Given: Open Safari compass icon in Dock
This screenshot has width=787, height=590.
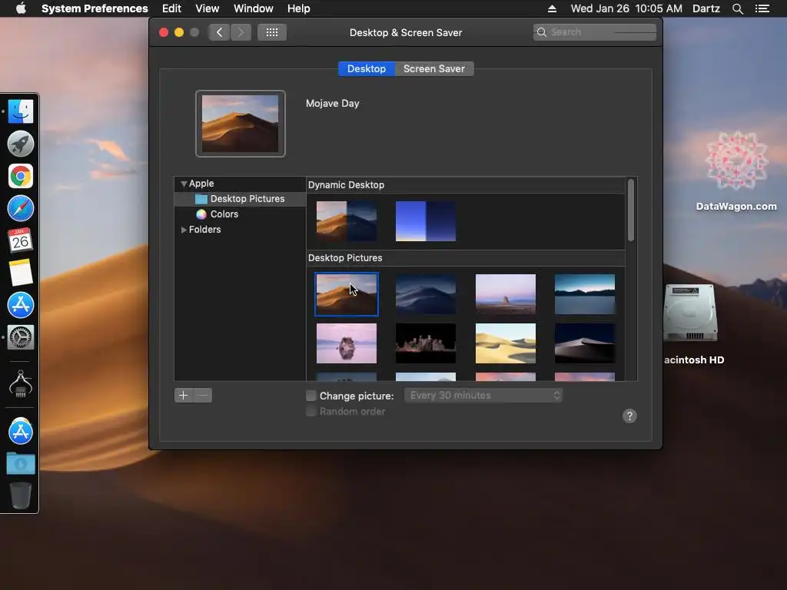Looking at the screenshot, I should coord(21,208).
